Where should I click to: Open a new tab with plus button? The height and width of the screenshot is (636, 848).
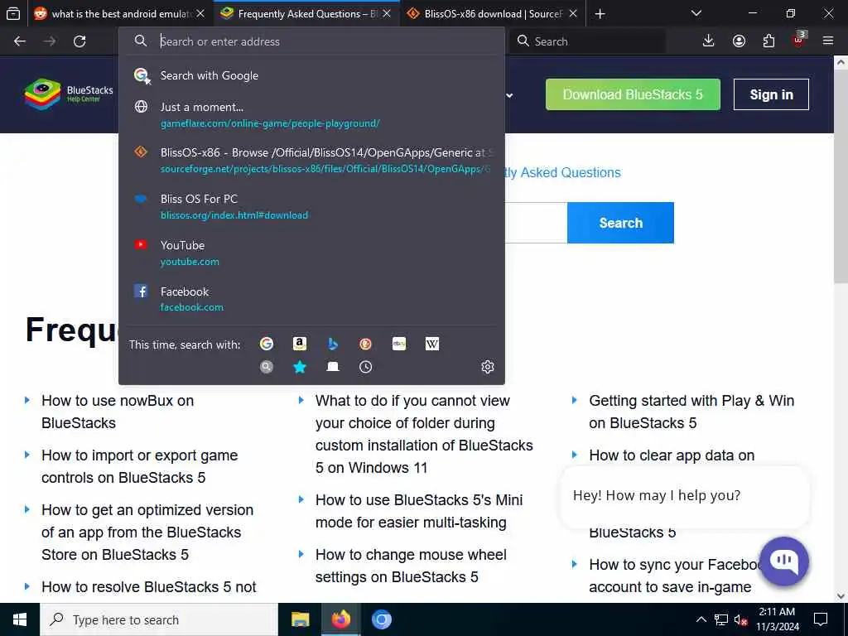tap(600, 14)
